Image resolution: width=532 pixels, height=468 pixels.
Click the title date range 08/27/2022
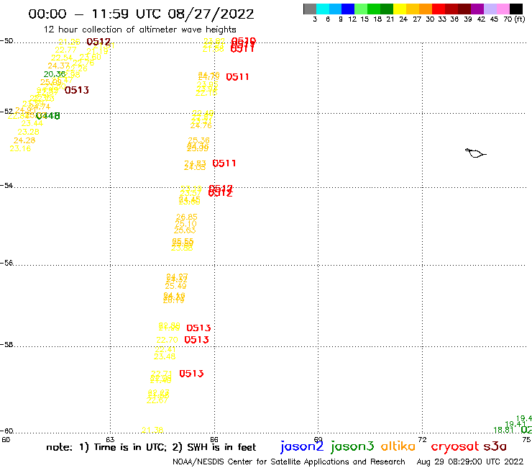tap(211, 14)
